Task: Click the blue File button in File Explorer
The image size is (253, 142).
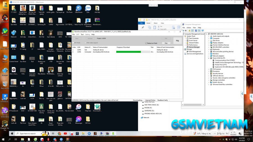Action: 141,23
